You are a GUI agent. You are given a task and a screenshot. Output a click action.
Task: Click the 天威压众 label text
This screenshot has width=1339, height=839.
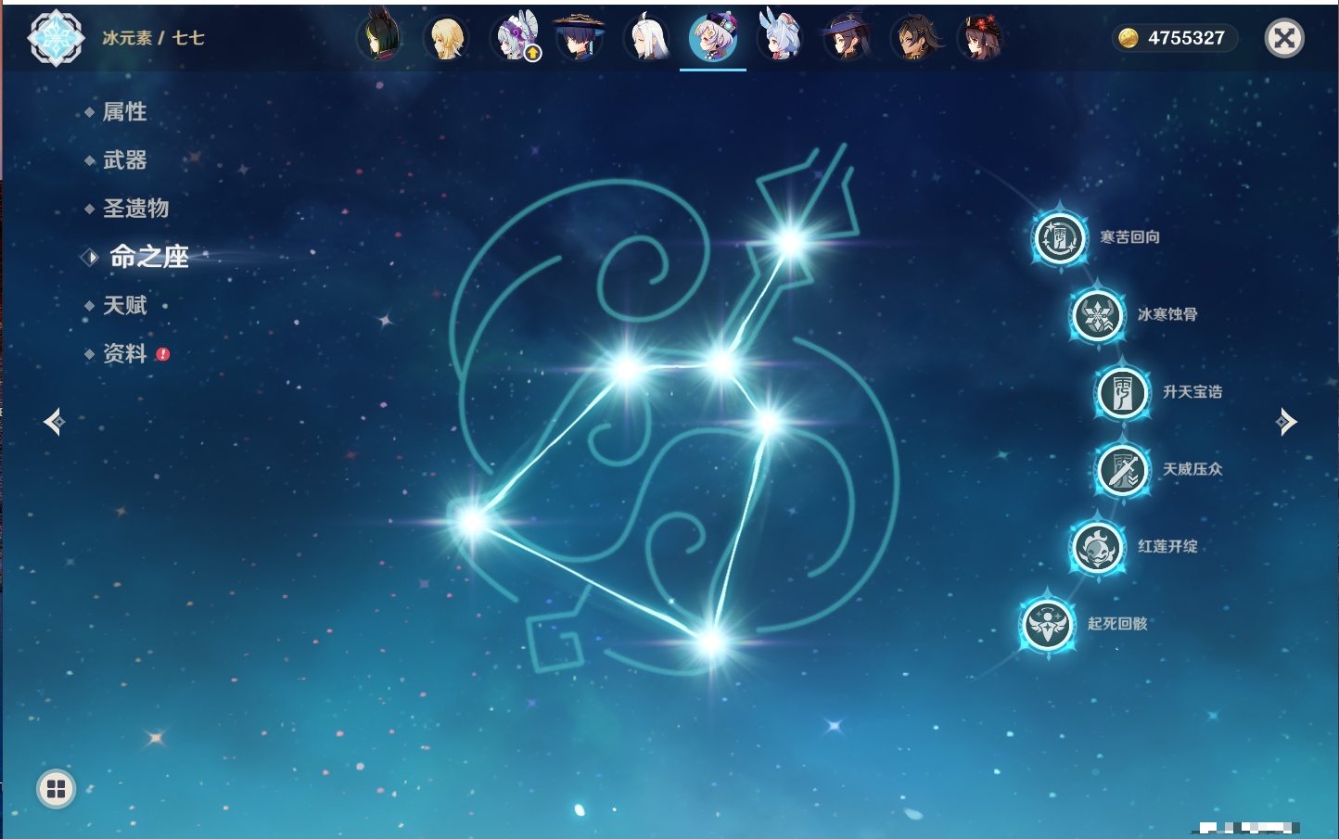1192,469
